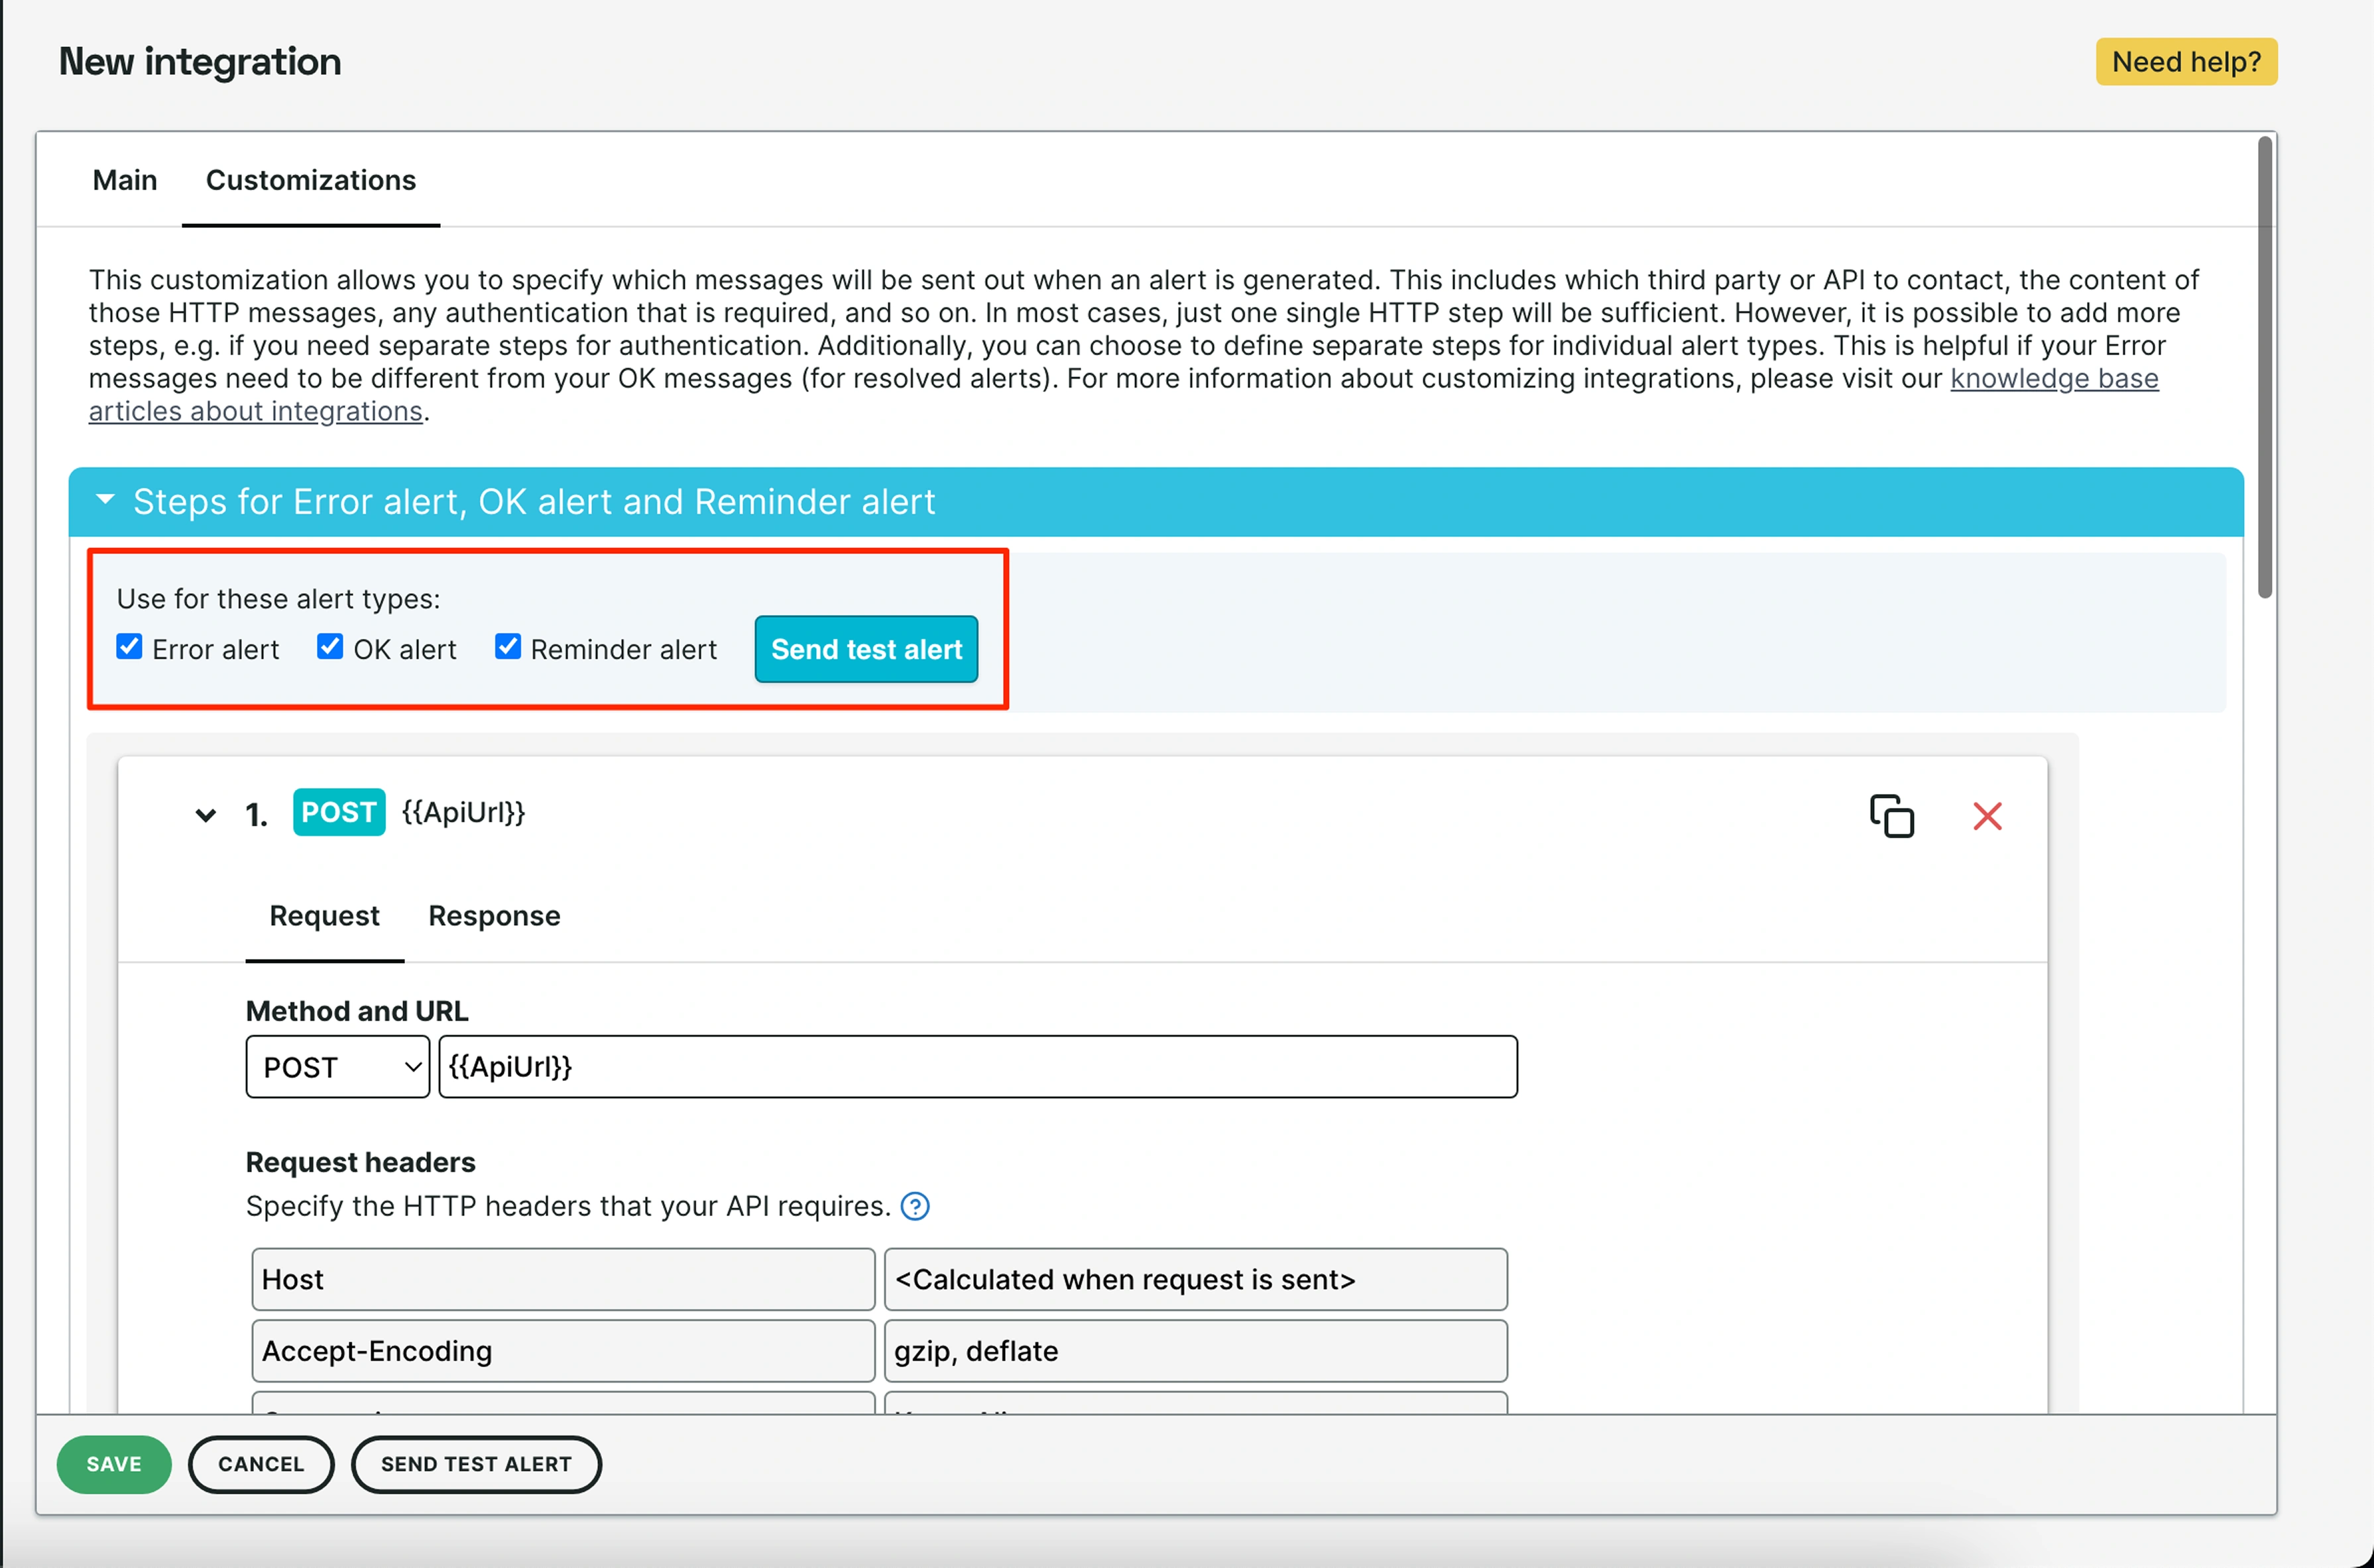This screenshot has width=2374, height=1568.
Task: Uncheck the Error alert checkbox
Action: click(129, 647)
